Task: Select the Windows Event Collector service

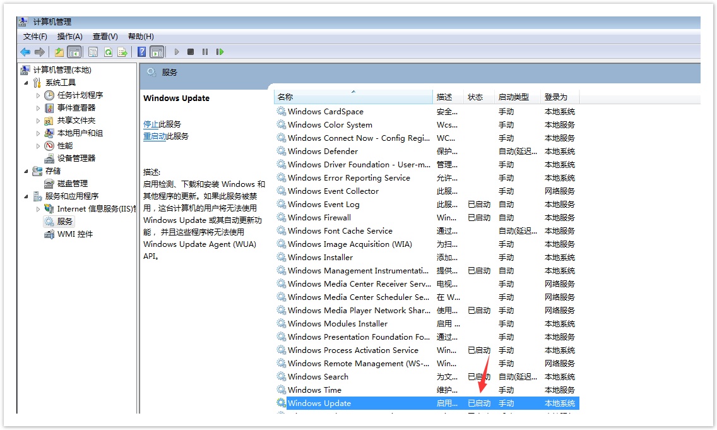Action: [x=427, y=191]
